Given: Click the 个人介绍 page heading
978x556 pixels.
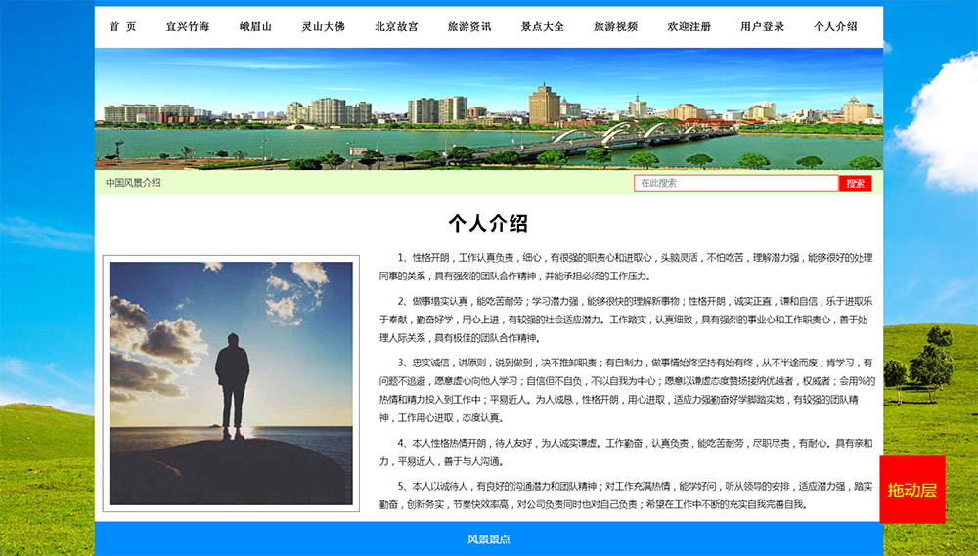Looking at the screenshot, I should tap(488, 223).
